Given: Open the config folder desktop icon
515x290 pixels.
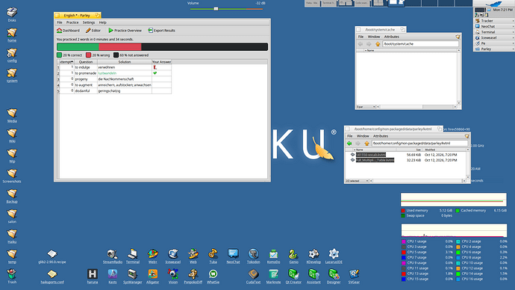Looking at the screenshot, I should [x=12, y=55].
